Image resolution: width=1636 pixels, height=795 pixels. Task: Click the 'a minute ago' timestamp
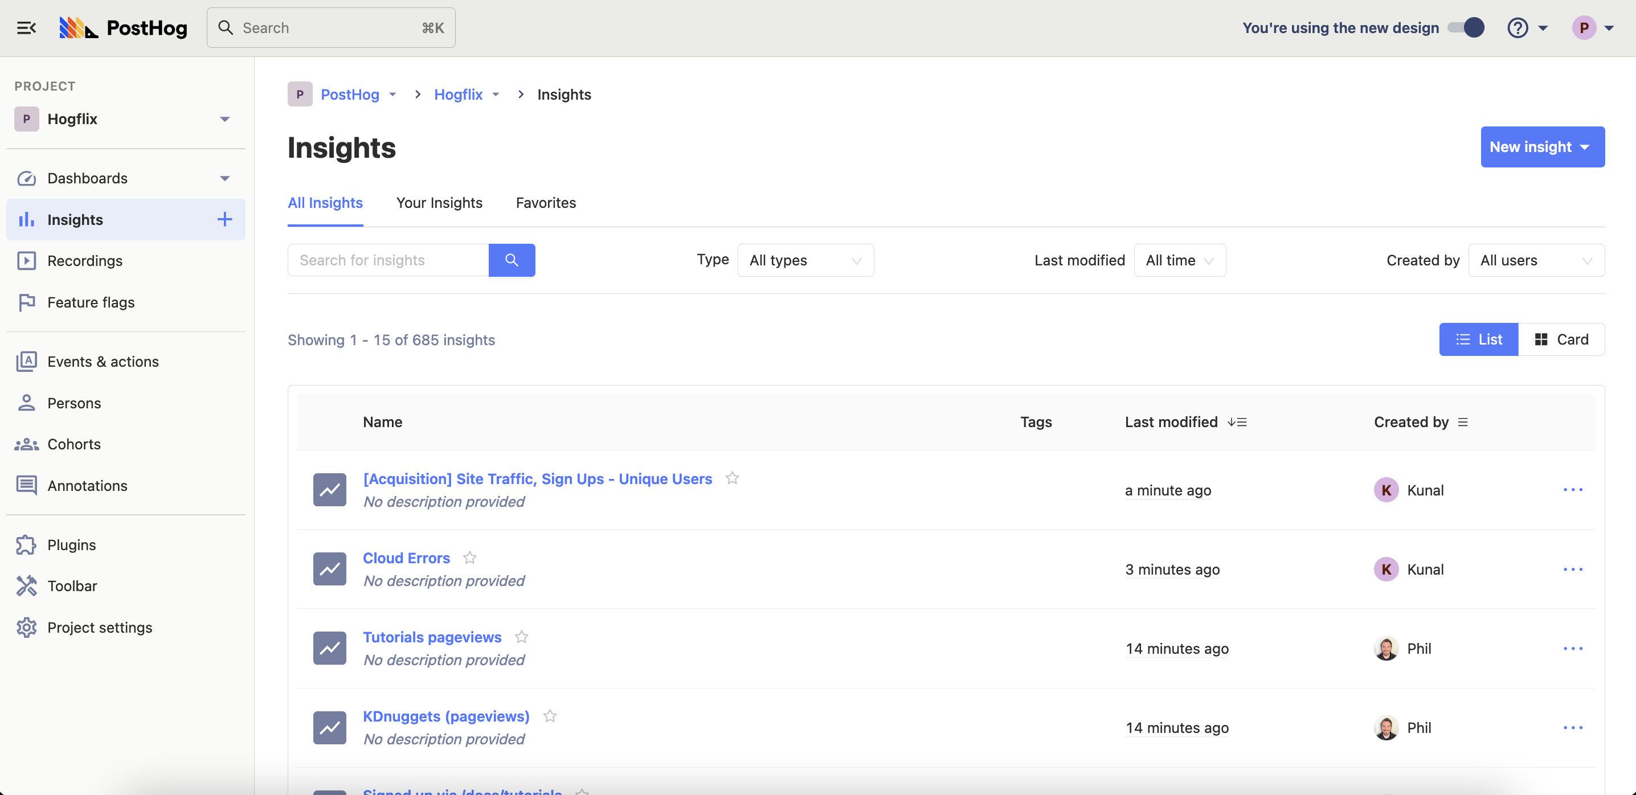click(1167, 490)
